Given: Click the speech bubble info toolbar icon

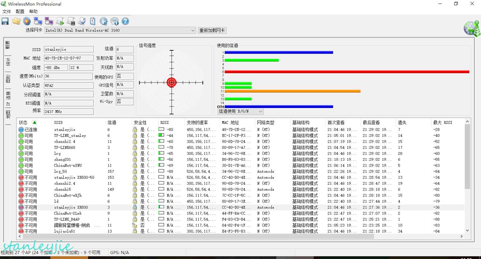Looking at the screenshot, I should click(115, 21).
